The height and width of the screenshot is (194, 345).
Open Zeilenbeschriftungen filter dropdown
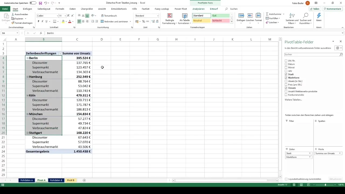pyautogui.click(x=60, y=54)
